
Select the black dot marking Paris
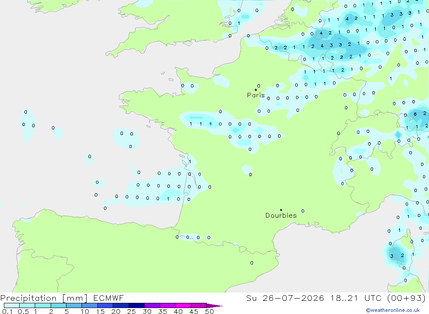click(x=256, y=90)
